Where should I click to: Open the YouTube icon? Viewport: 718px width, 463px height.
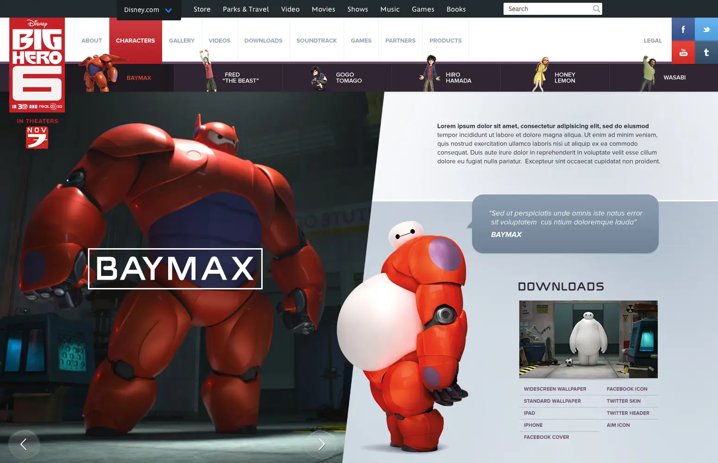(683, 52)
